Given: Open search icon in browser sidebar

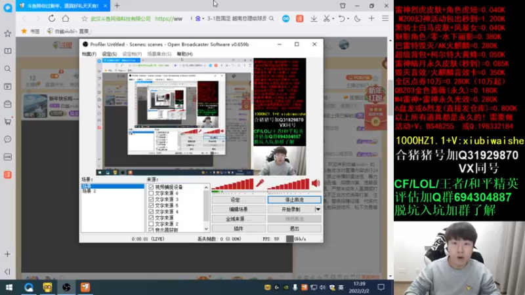Looking at the screenshot, I should pyautogui.click(x=8, y=69).
